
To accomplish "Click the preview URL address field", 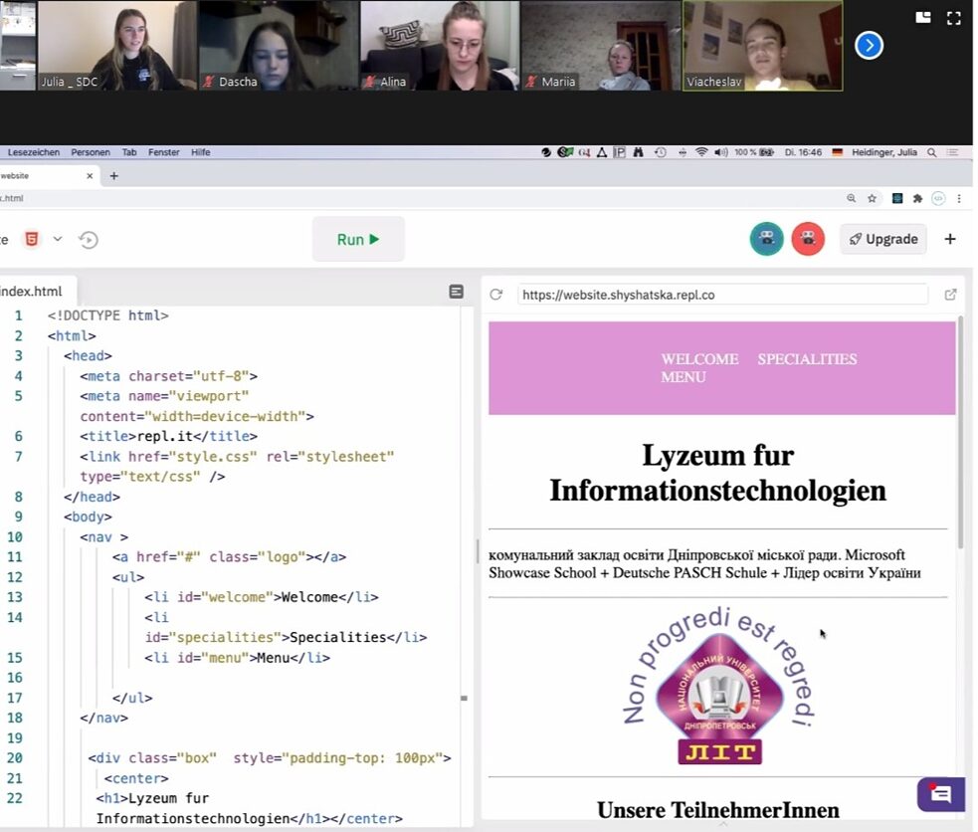I will pos(721,295).
